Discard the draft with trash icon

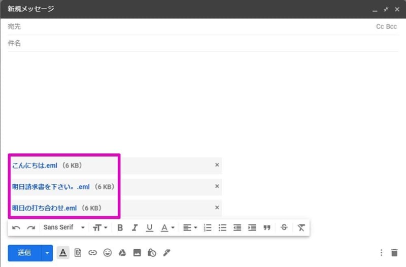click(394, 252)
